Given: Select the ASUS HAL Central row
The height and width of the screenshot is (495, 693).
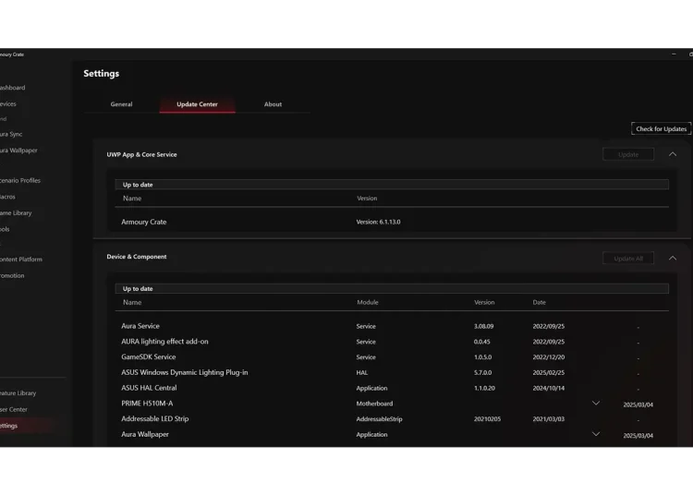Looking at the screenshot, I should tap(392, 388).
